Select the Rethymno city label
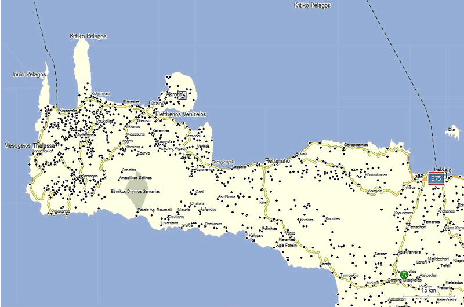The height and width of the screenshot is (307, 464). pos(276,160)
